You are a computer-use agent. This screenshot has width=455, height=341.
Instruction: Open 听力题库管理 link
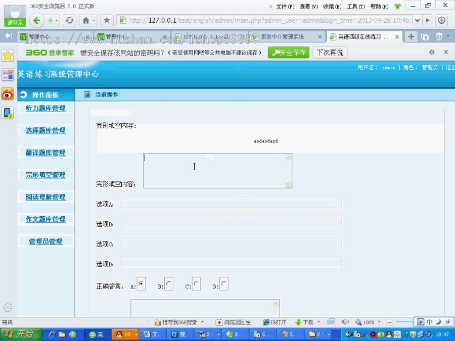(x=45, y=109)
